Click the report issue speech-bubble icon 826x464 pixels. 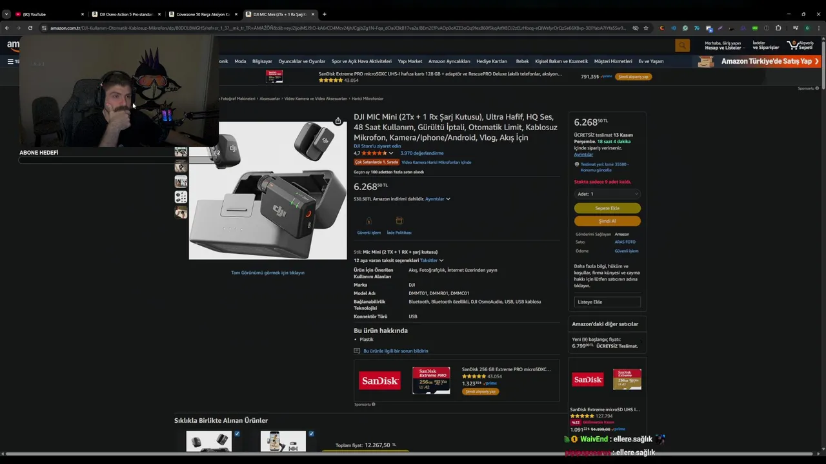click(357, 351)
